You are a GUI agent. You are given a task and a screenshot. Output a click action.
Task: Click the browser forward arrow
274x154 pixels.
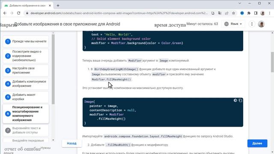(12, 13)
